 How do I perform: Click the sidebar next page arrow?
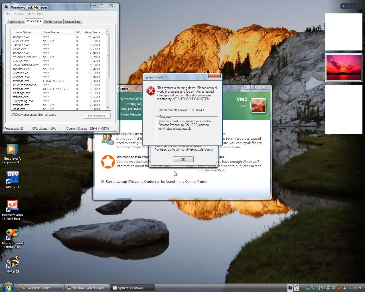point(358,6)
